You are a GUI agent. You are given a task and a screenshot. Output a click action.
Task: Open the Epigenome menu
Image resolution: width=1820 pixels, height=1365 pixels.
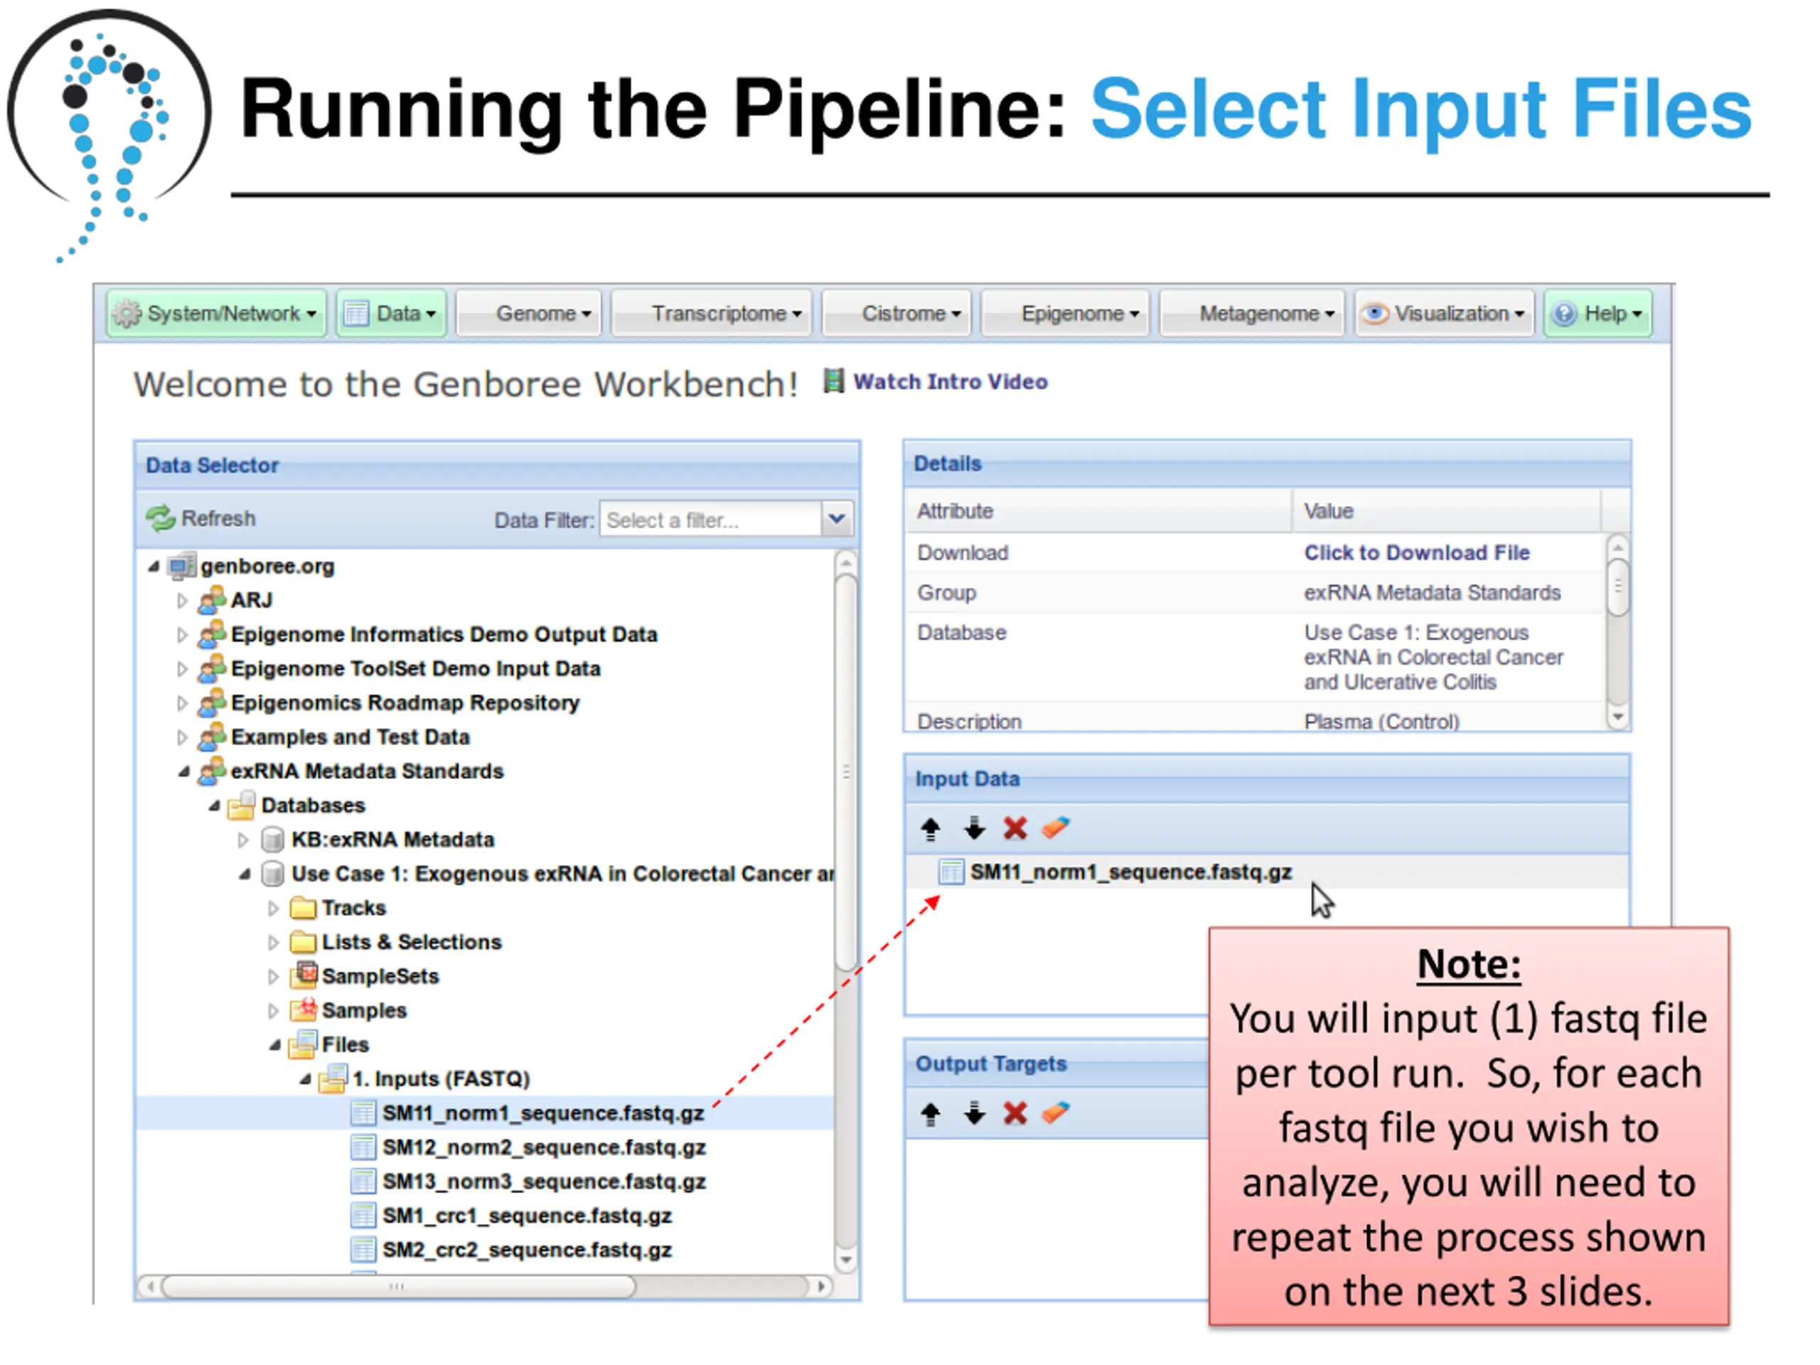coord(1066,314)
